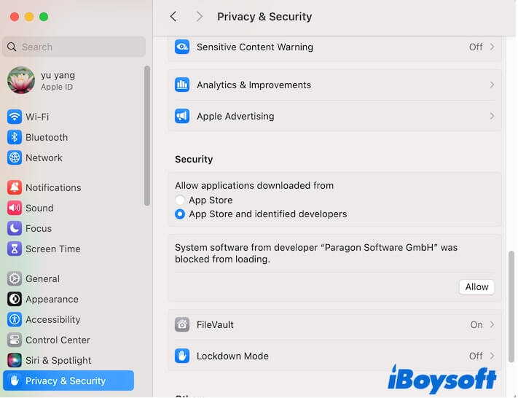Open Apple ID account for yu yang
The image size is (518, 398).
69,80
